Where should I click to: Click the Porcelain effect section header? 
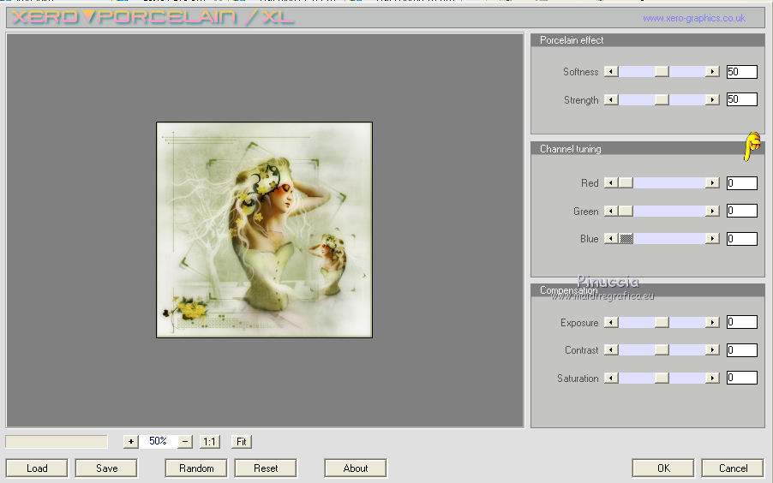point(648,40)
